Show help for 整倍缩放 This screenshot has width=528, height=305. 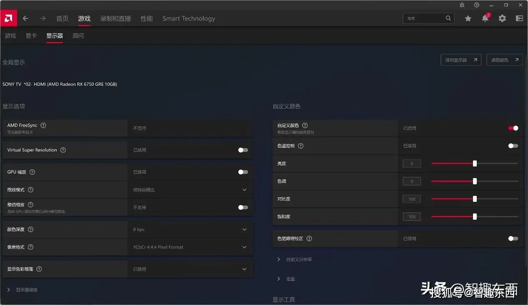[x=30, y=205]
